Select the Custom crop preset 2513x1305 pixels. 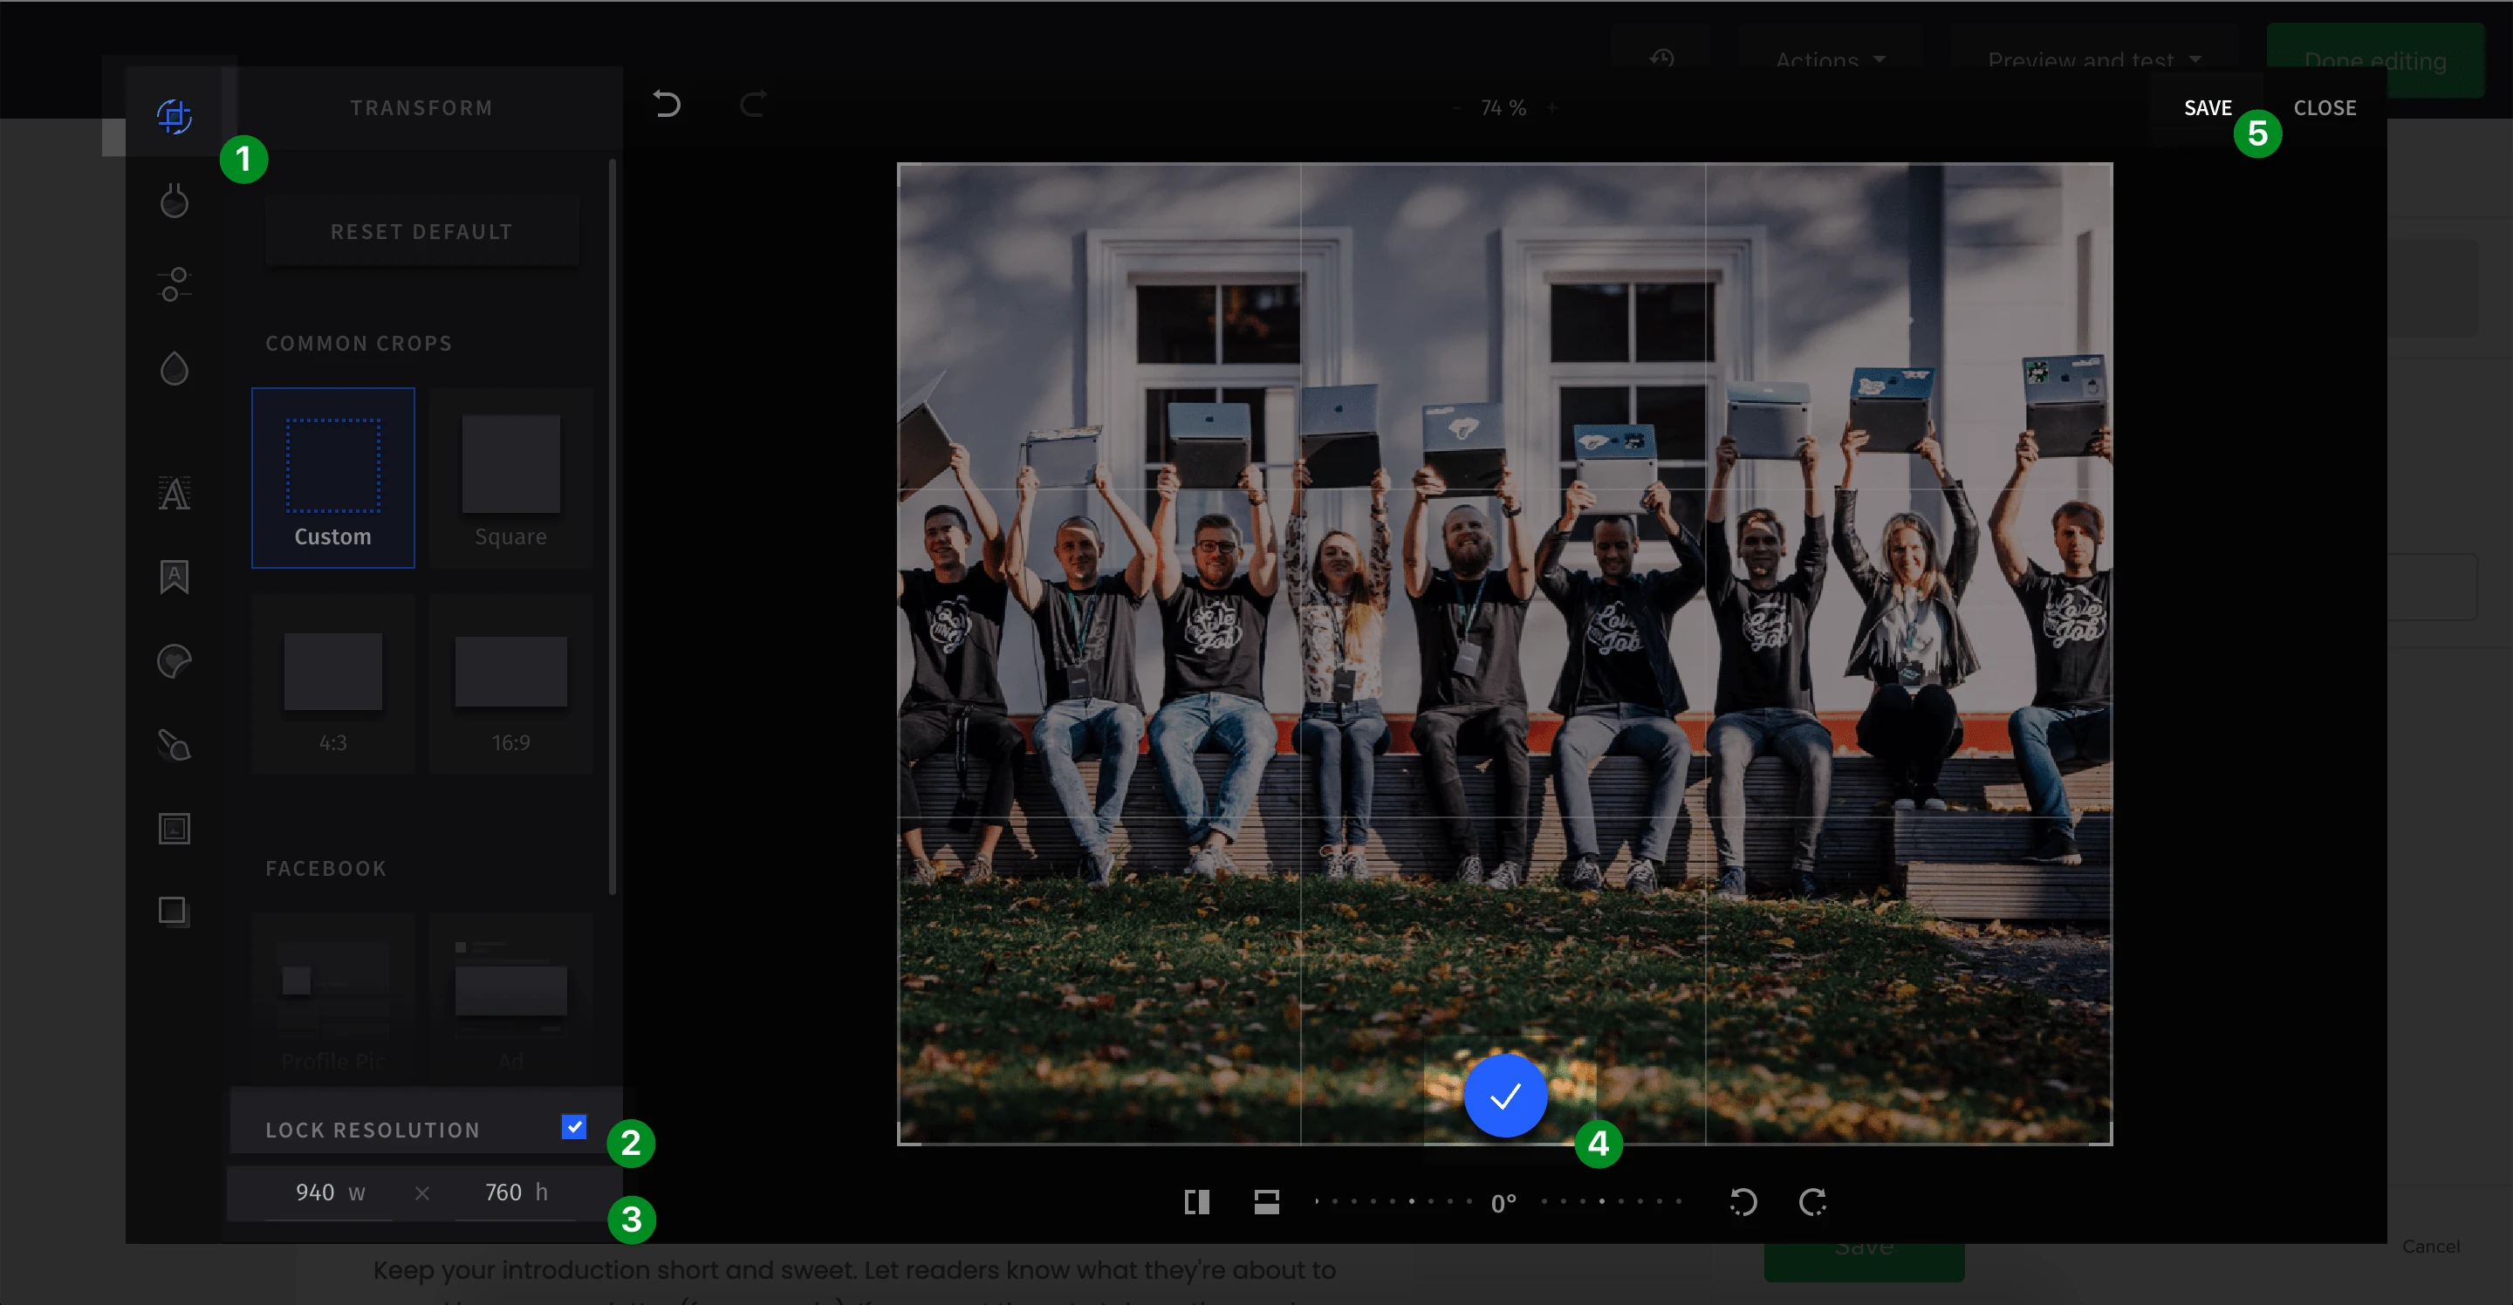point(332,478)
